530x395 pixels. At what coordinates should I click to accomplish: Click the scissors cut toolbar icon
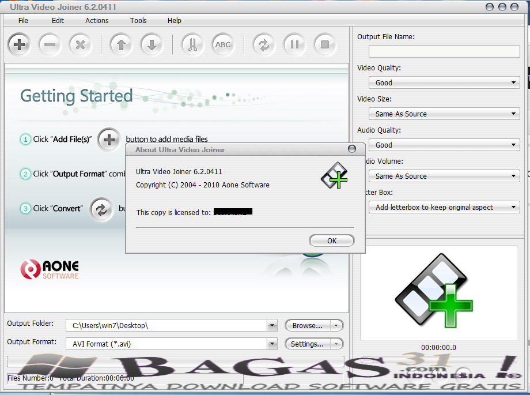click(192, 44)
